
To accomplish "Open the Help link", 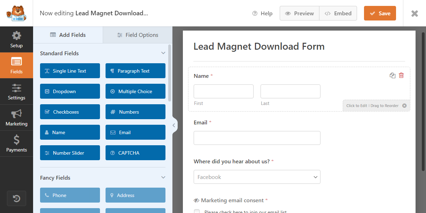I will 262,13.
